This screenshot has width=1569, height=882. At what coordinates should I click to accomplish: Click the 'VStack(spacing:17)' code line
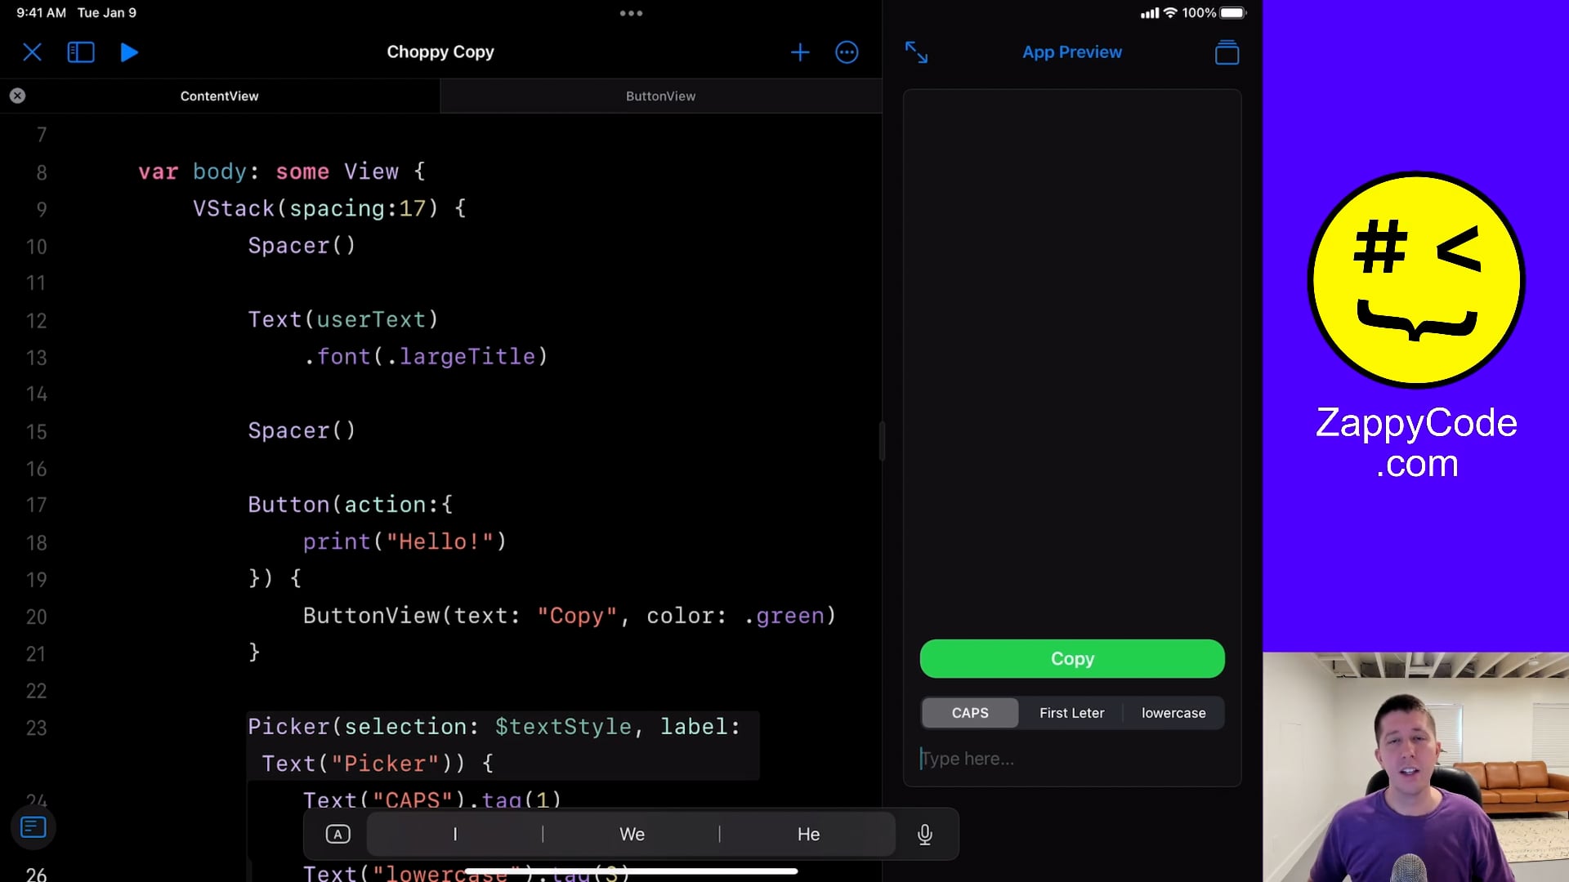point(329,208)
